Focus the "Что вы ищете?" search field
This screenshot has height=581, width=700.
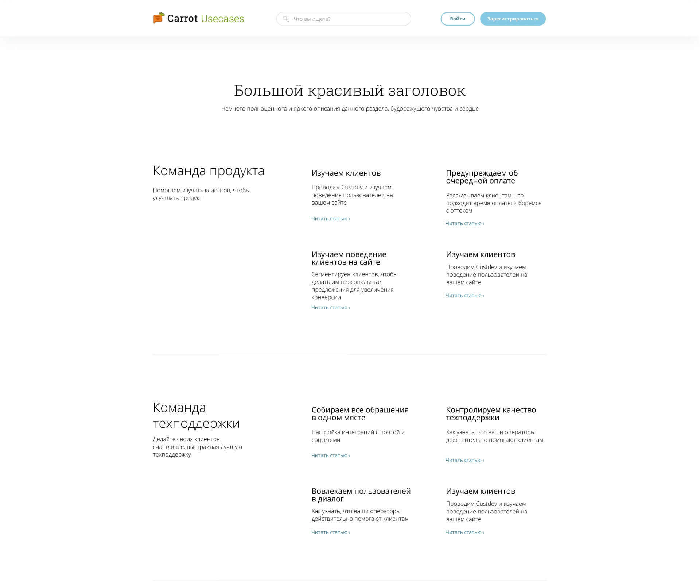pos(343,19)
